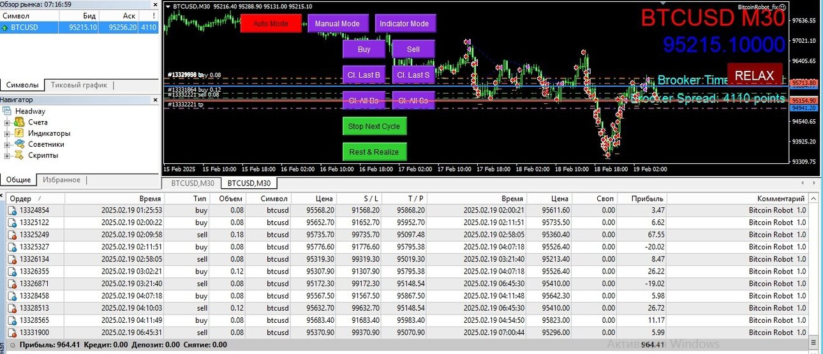Click the loss value -20.02
Image resolution: width=823 pixels, height=354 pixels.
(x=653, y=247)
